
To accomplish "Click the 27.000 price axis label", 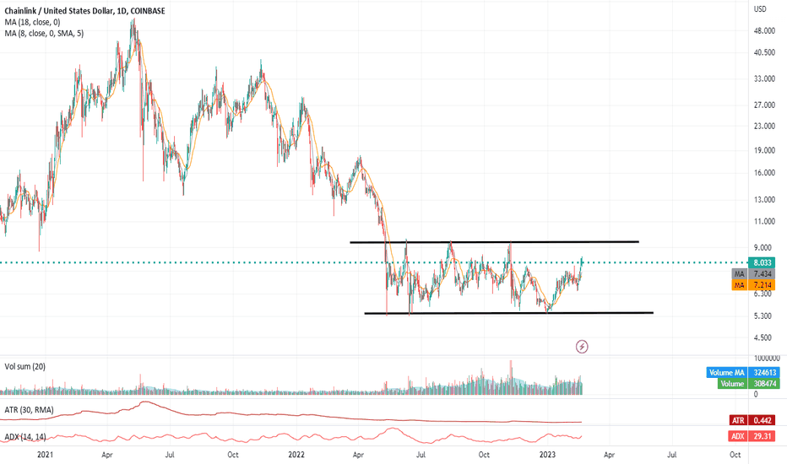I will click(x=764, y=105).
